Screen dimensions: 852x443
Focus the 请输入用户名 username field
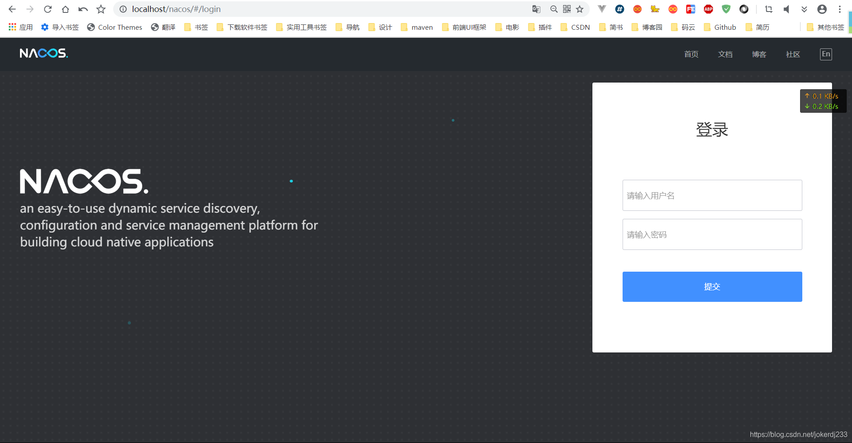pyautogui.click(x=712, y=195)
